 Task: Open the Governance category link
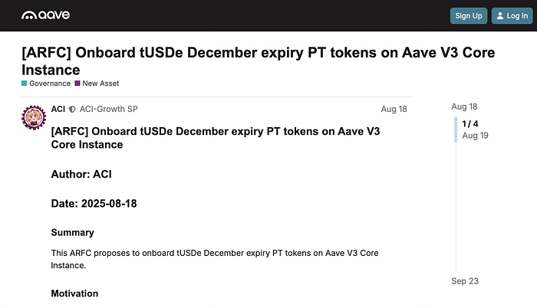50,84
